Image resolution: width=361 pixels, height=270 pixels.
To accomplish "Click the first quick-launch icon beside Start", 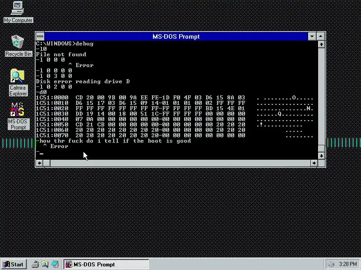I will pyautogui.click(x=35, y=264).
